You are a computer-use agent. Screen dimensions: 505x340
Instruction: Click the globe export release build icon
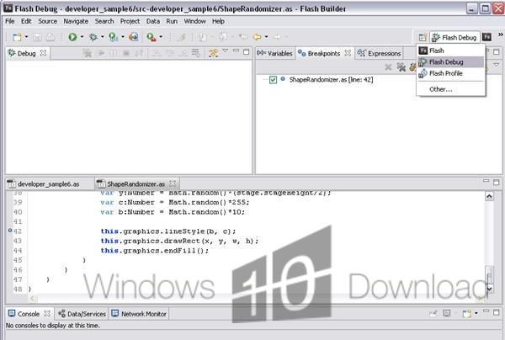[x=133, y=37]
